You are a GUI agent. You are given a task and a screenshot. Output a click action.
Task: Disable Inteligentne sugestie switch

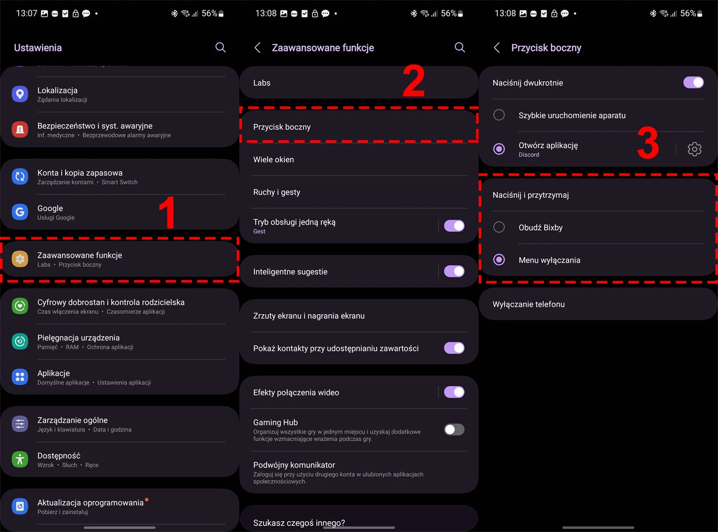(454, 271)
